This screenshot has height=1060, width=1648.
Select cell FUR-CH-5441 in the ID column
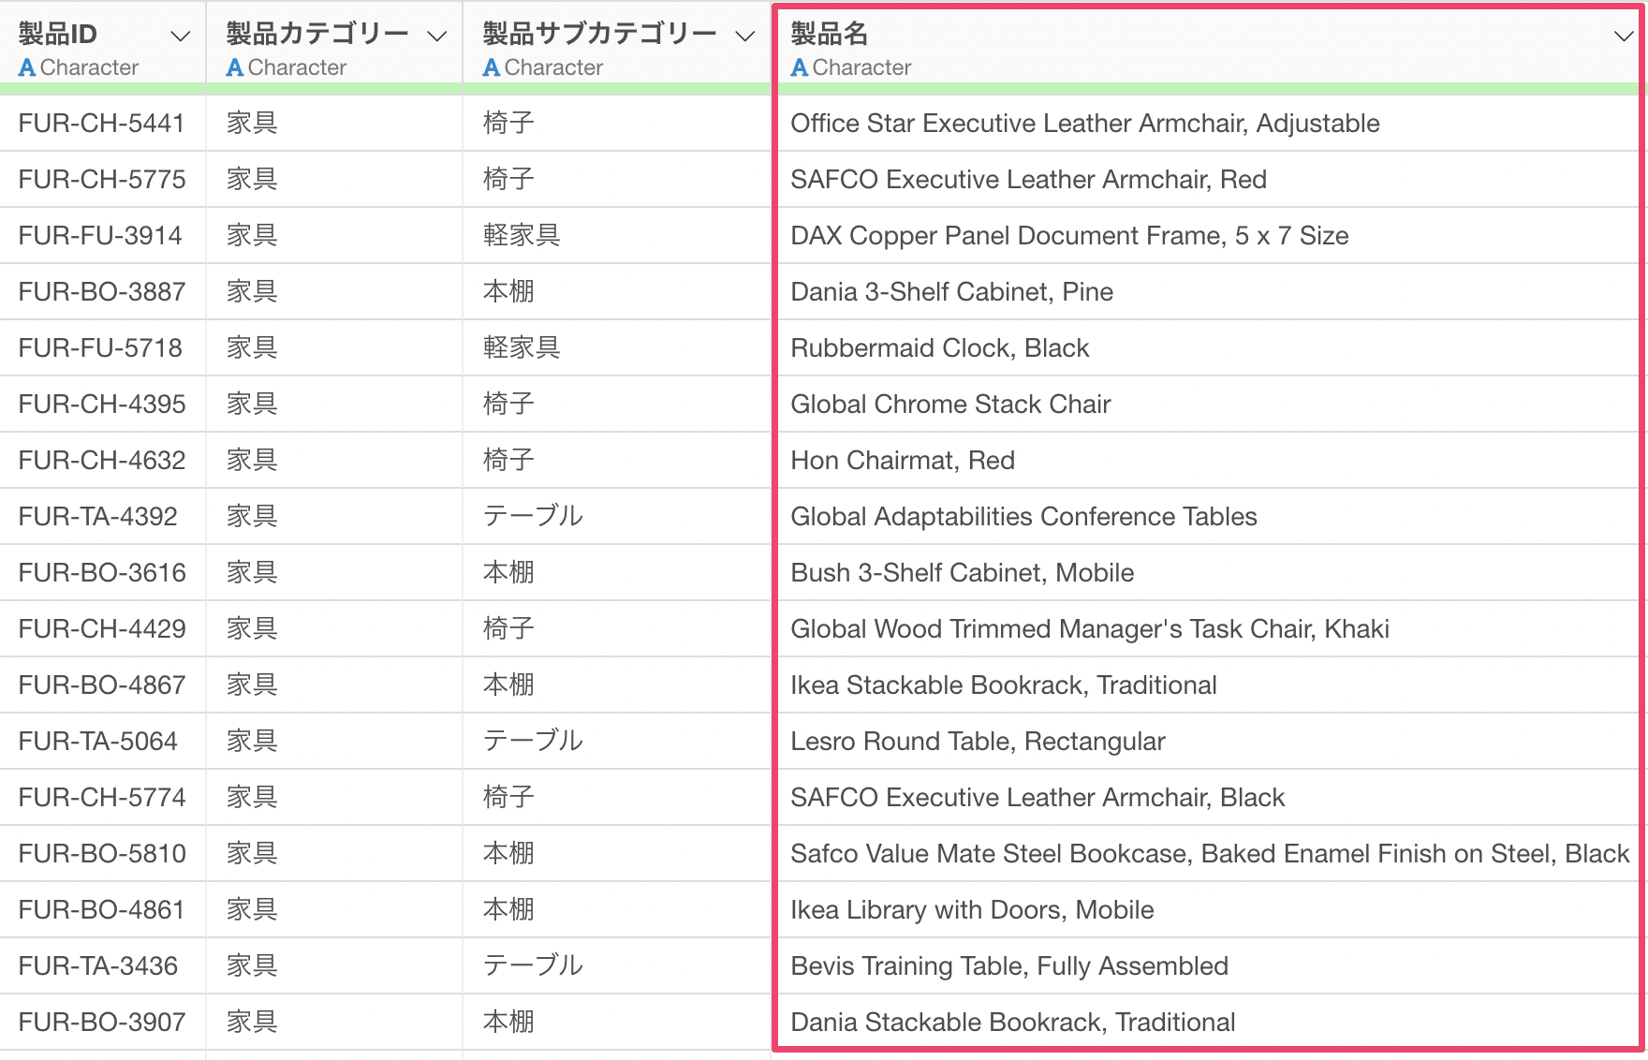(101, 124)
